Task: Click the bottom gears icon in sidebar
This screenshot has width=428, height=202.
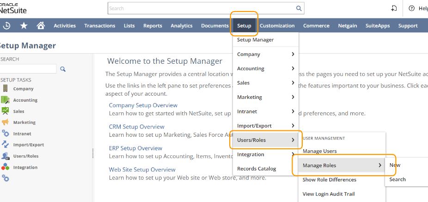Action: point(5,178)
